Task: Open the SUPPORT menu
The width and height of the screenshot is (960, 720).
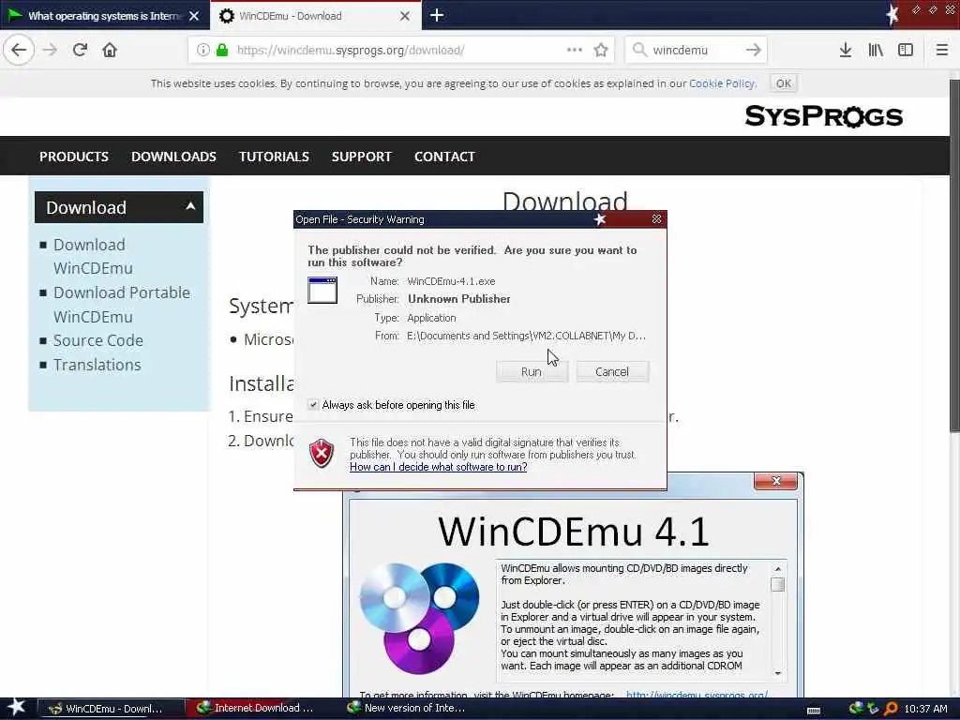Action: [x=361, y=157]
